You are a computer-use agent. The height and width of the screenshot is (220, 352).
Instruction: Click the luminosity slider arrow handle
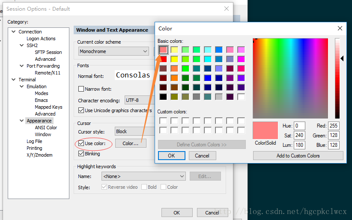(342, 59)
